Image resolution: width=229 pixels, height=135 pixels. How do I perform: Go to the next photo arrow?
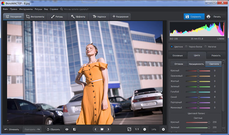point(108,129)
